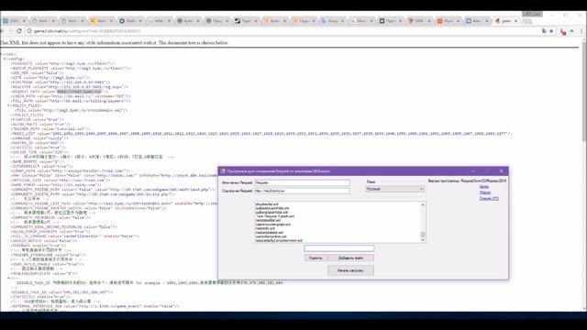Image resolution: width=587 pixels, height=330 pixels.
Task: Collapse the DISABLE_TASK_ID comment node
Action: coord(9,278)
